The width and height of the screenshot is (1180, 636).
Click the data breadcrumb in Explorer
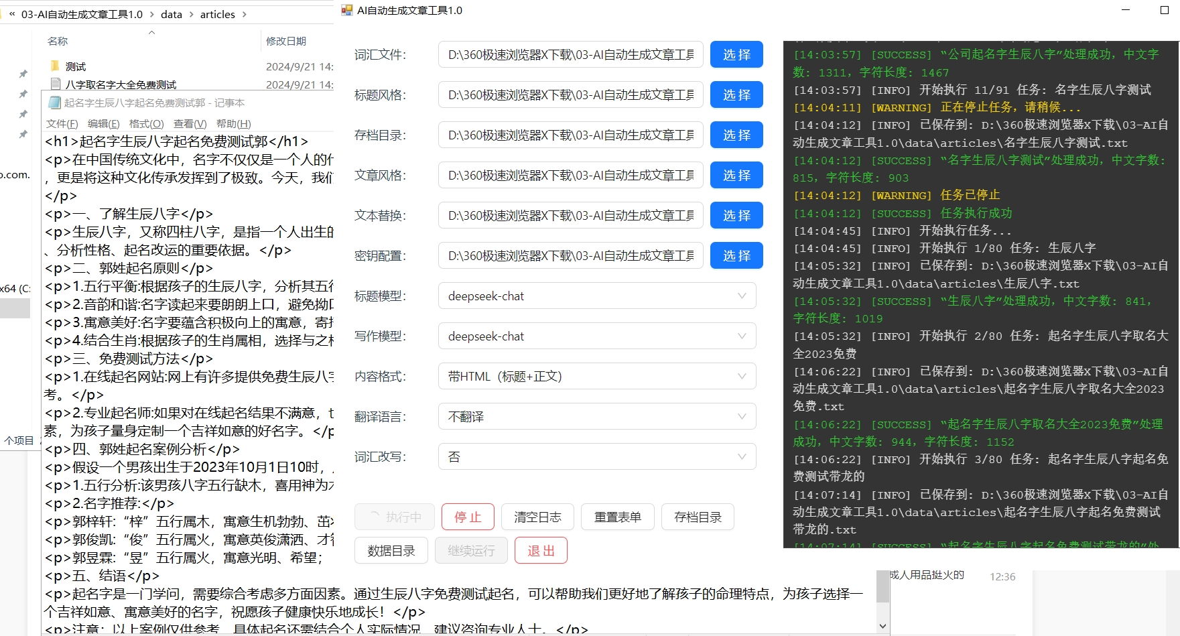172,14
